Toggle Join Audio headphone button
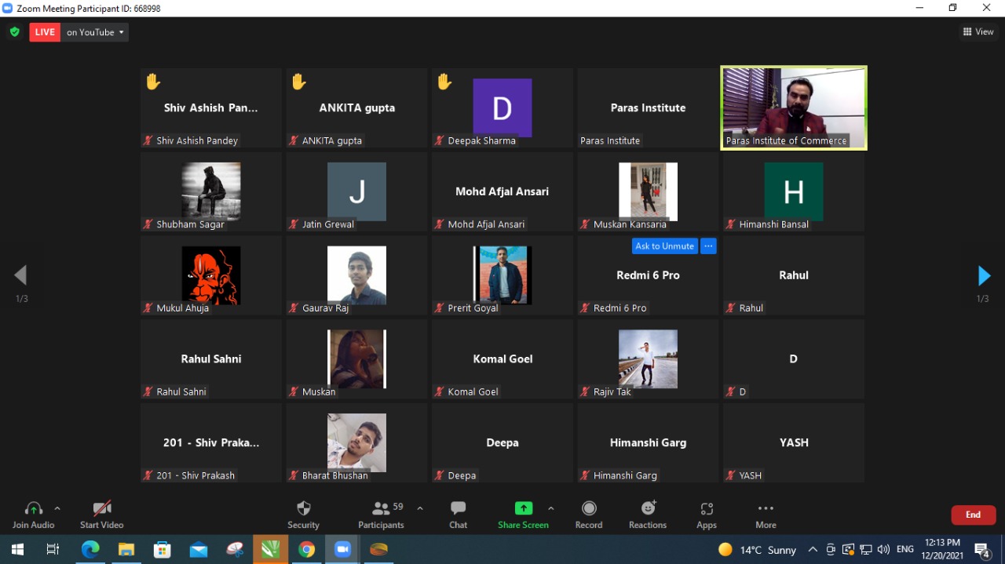The image size is (1005, 564). pyautogui.click(x=33, y=508)
